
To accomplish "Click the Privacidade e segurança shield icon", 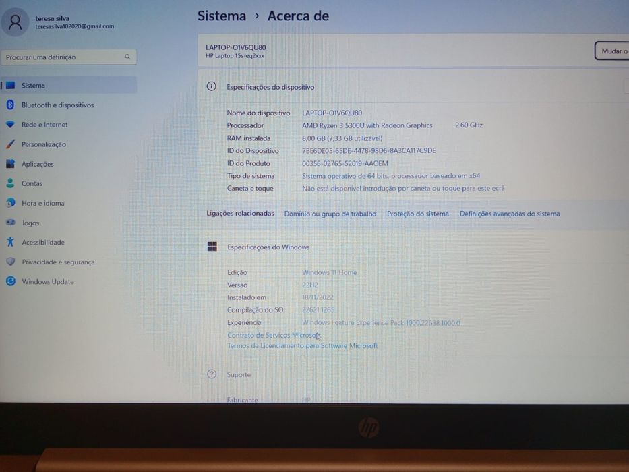I will click(x=10, y=262).
